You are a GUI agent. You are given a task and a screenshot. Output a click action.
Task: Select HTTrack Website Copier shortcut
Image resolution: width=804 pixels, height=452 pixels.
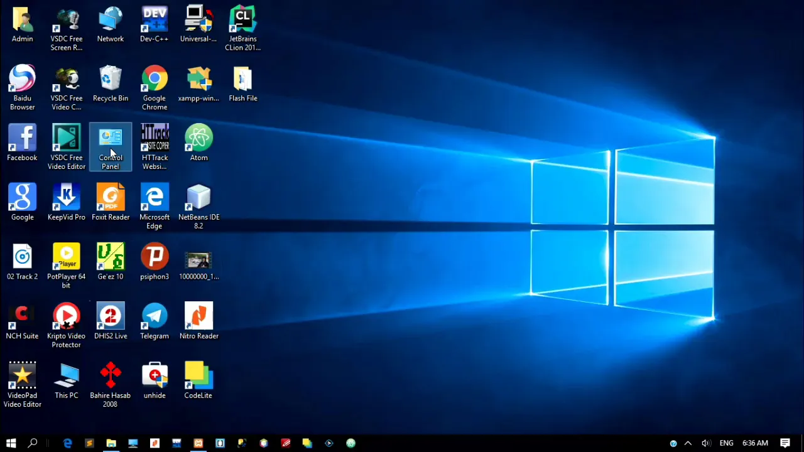tap(155, 148)
